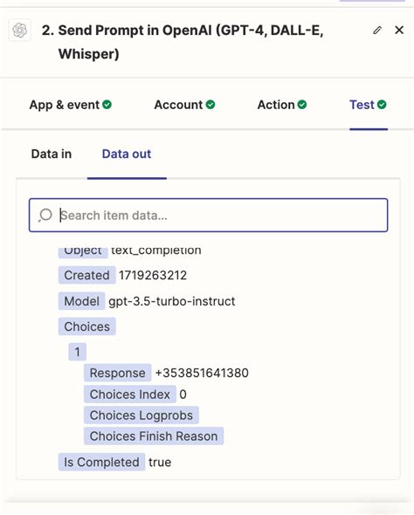Image resolution: width=414 pixels, height=515 pixels.
Task: Click the OpenAI app logo icon
Action: click(x=20, y=31)
